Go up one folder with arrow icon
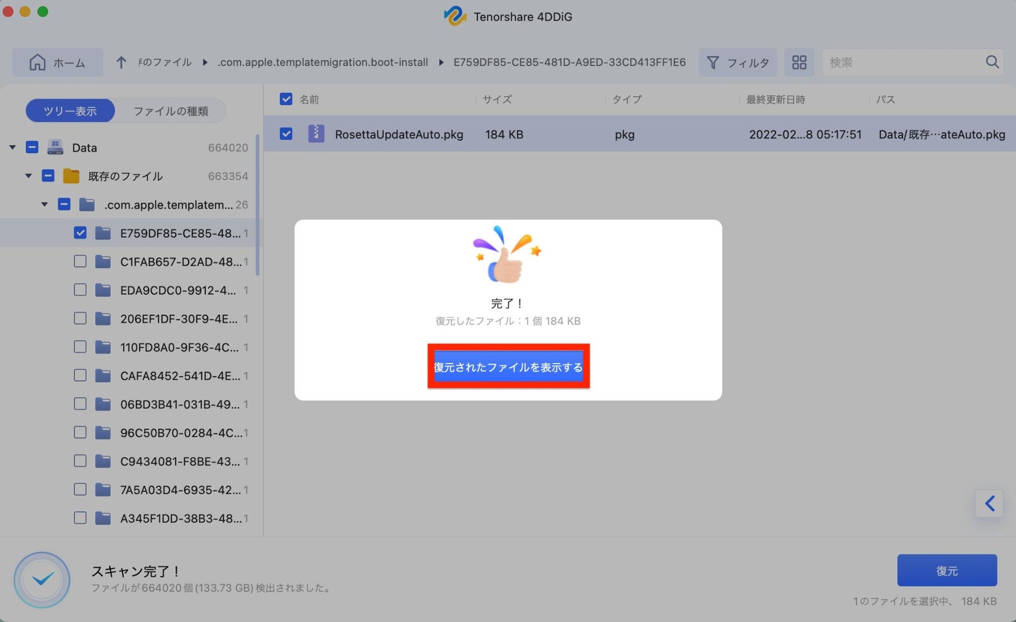 click(121, 63)
